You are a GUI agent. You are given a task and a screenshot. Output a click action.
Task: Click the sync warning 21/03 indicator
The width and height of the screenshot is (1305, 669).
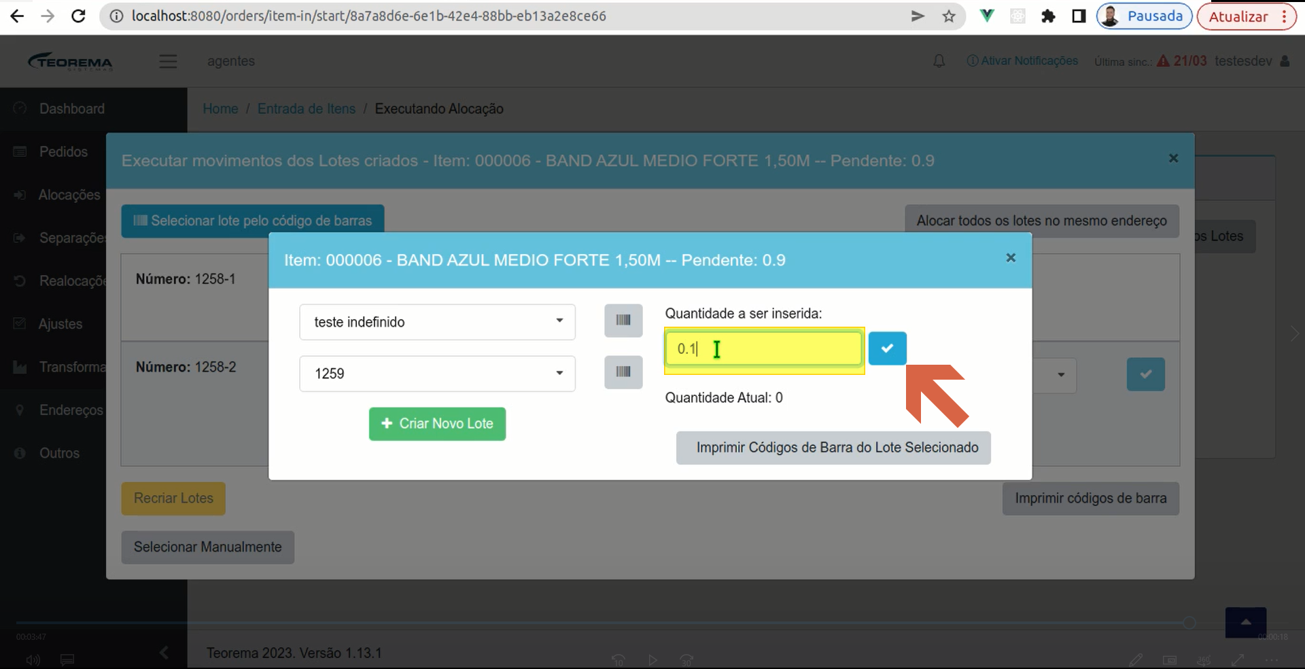click(x=1182, y=61)
